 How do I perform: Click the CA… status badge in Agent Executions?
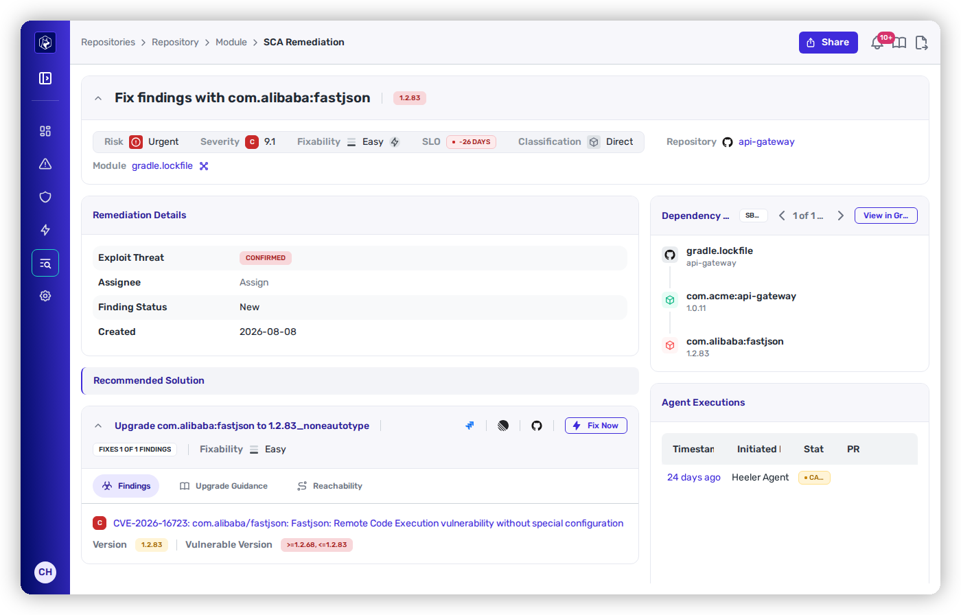click(814, 477)
